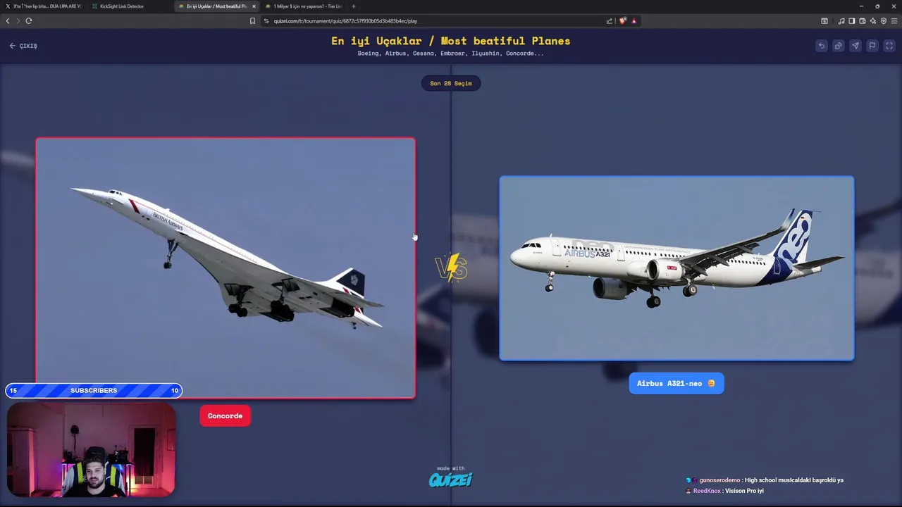Click the red Concorde label button
This screenshot has width=902, height=507.
pyautogui.click(x=225, y=415)
